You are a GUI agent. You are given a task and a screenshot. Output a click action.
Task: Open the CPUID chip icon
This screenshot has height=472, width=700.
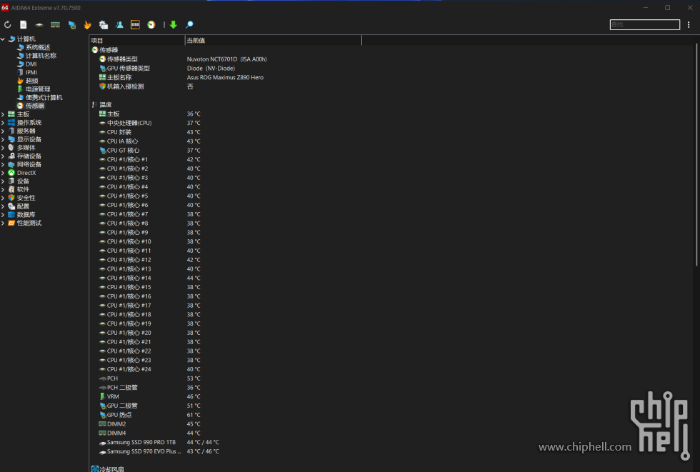(x=39, y=24)
